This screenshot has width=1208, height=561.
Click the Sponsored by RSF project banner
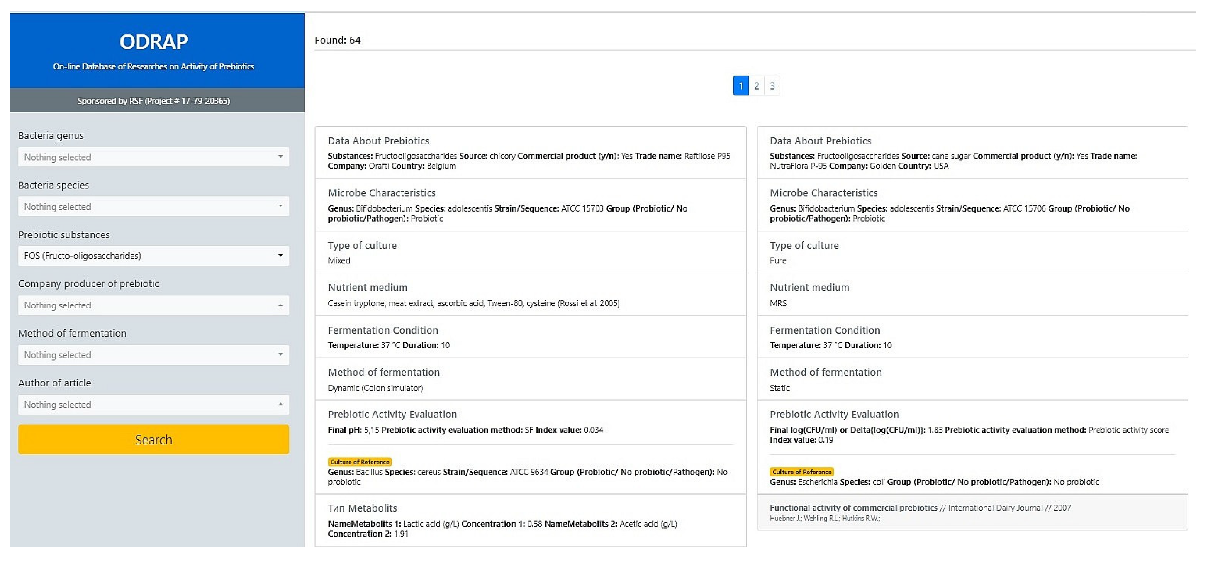coord(154,101)
